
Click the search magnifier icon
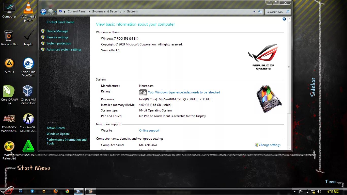tap(288, 12)
